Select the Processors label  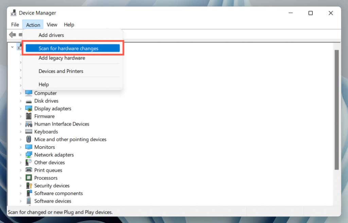pyautogui.click(x=46, y=178)
